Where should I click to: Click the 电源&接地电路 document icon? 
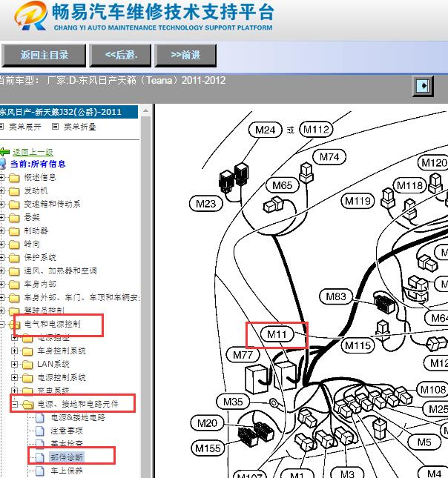pyautogui.click(x=40, y=418)
